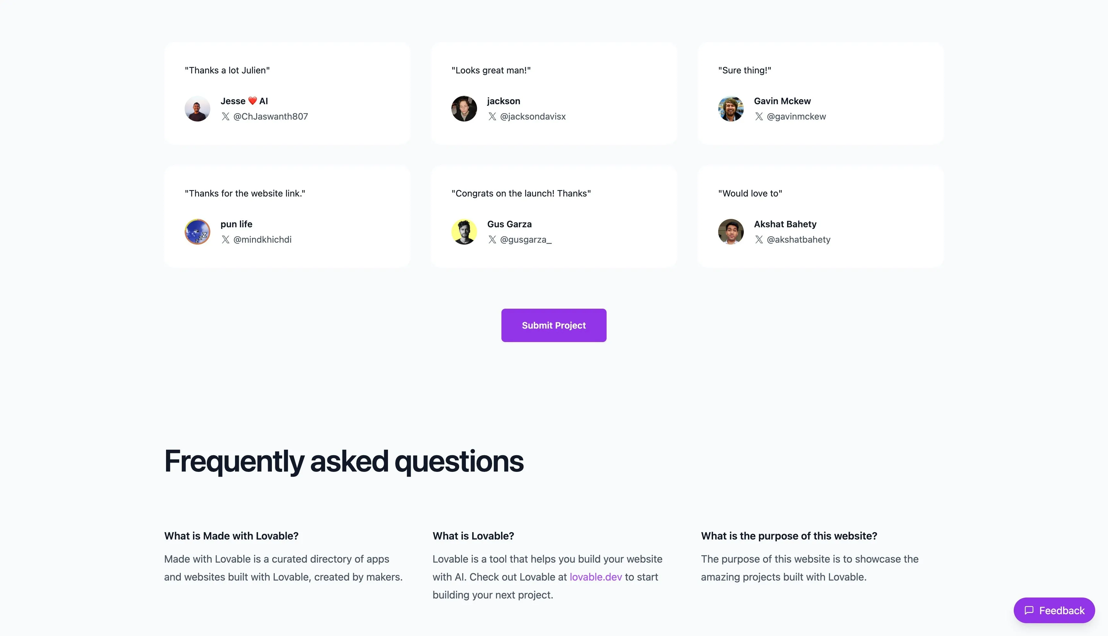
Task: Open the @gavinmckew handle link
Action: coord(796,117)
